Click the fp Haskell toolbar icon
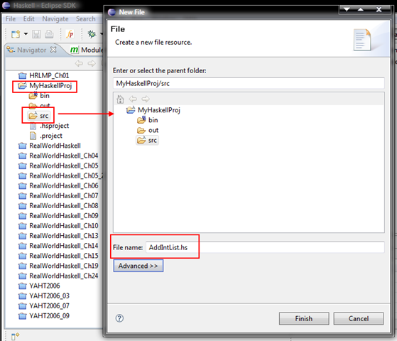The height and width of the screenshot is (341, 397). coord(70,34)
